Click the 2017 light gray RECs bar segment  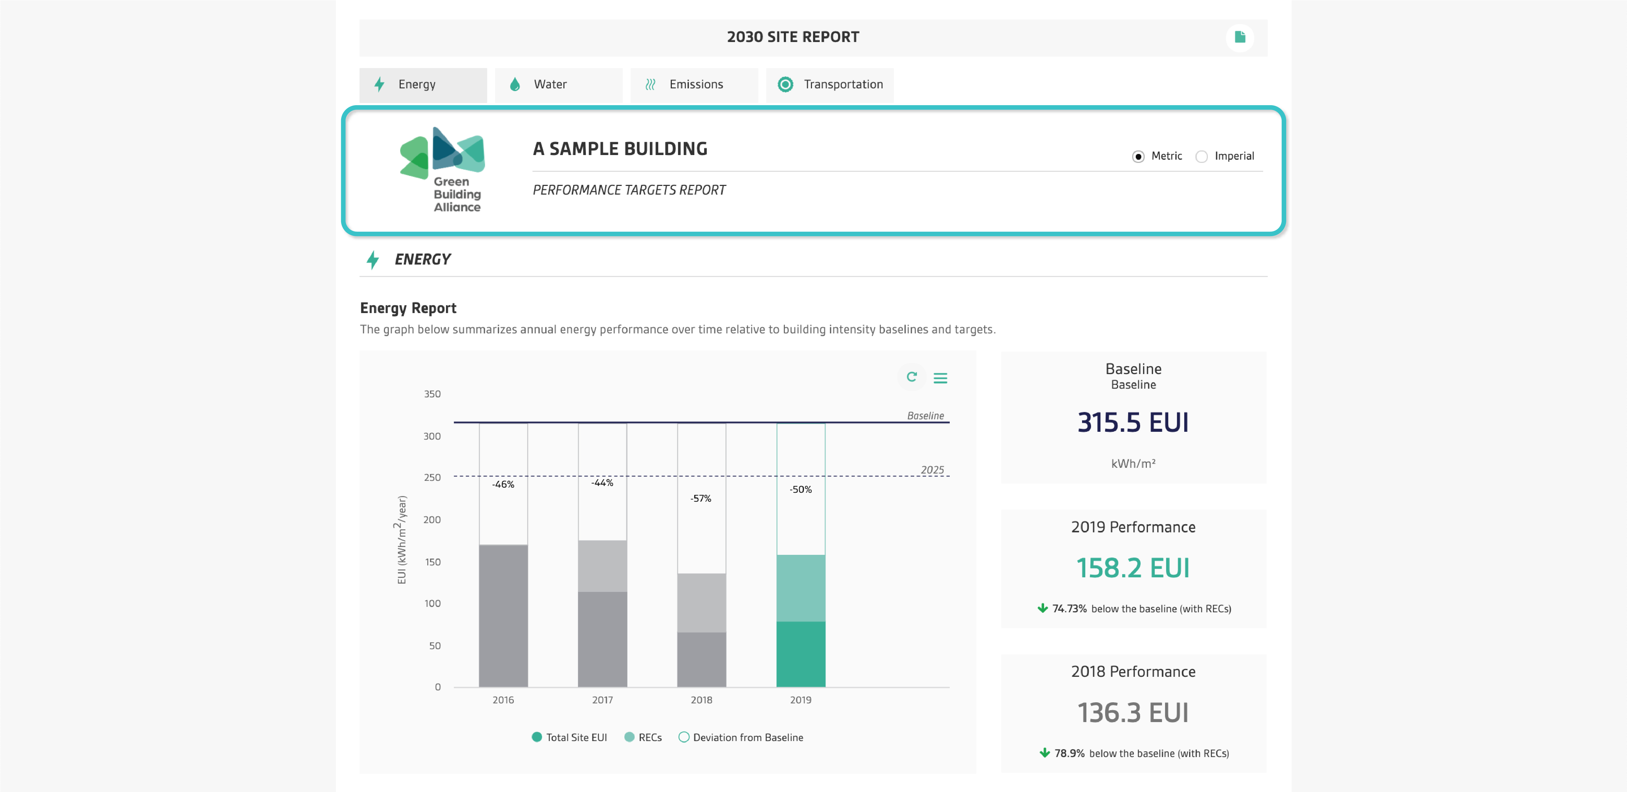click(x=602, y=566)
